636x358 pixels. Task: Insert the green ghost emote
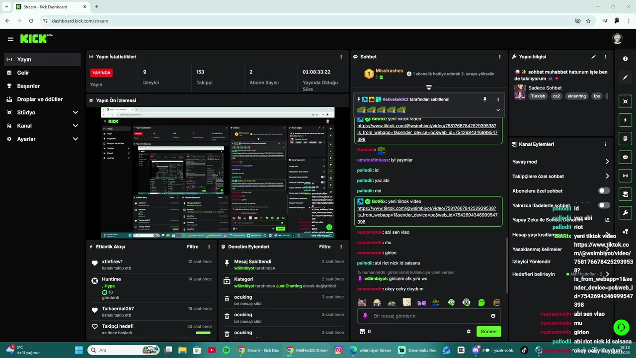[x=481, y=302]
